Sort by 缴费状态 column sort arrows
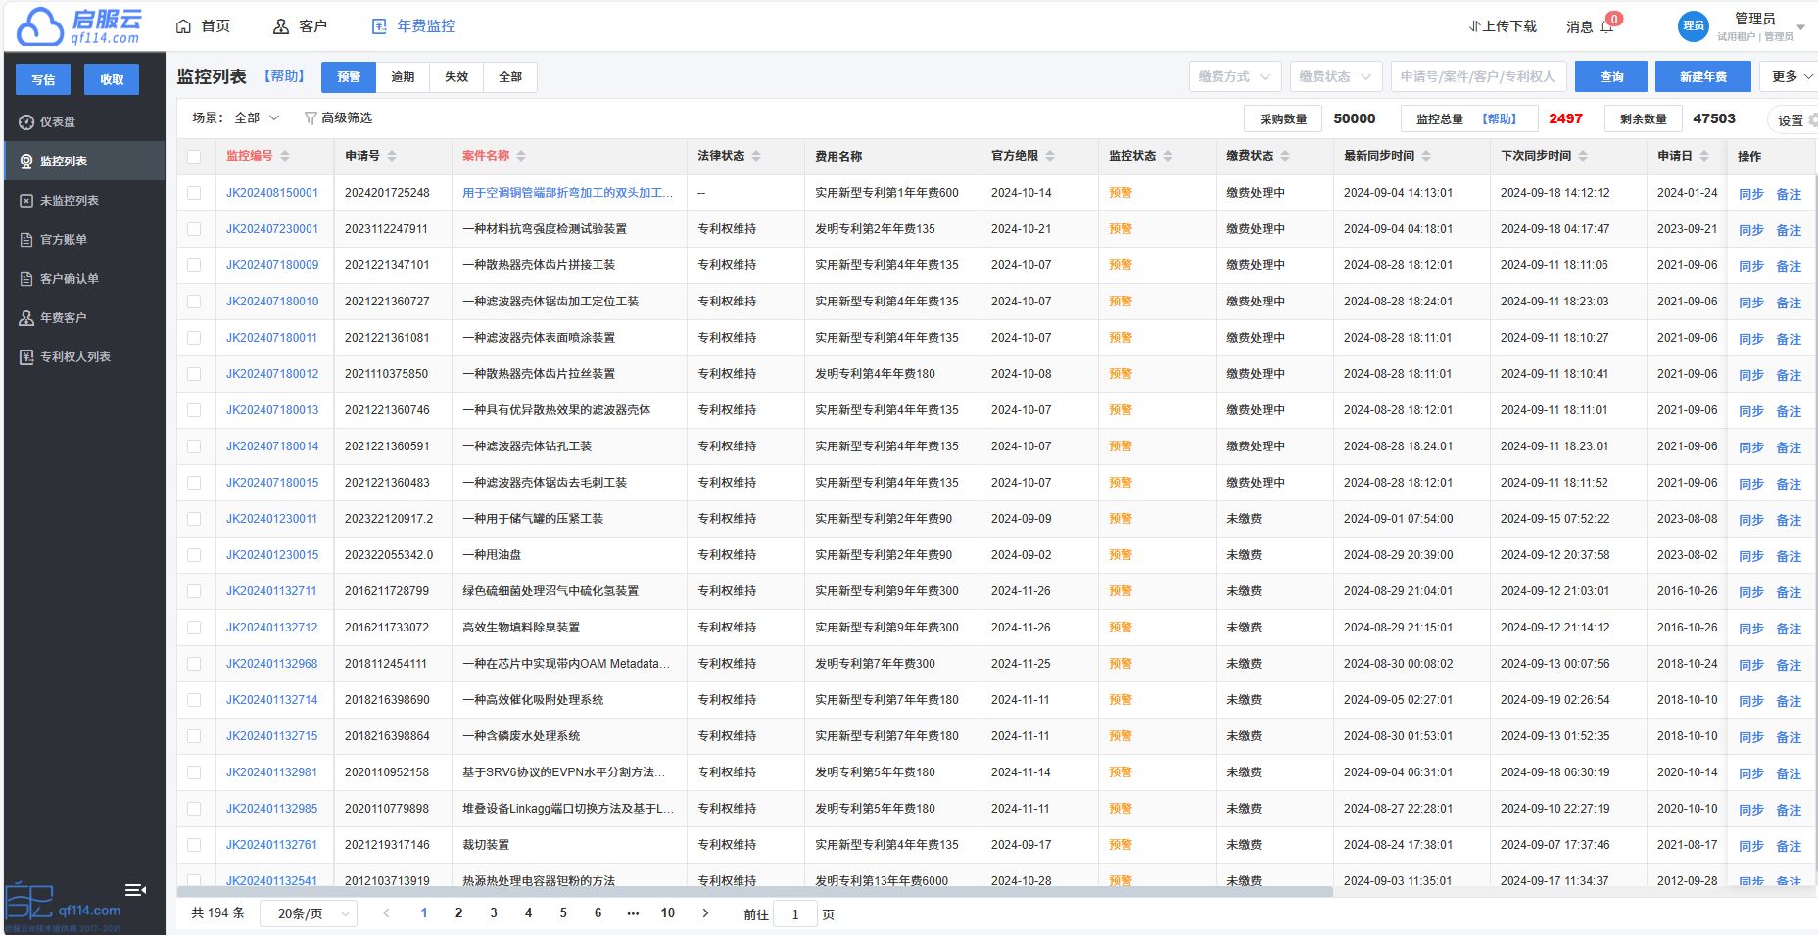Viewport: 1818px width, 935px height. (1285, 156)
